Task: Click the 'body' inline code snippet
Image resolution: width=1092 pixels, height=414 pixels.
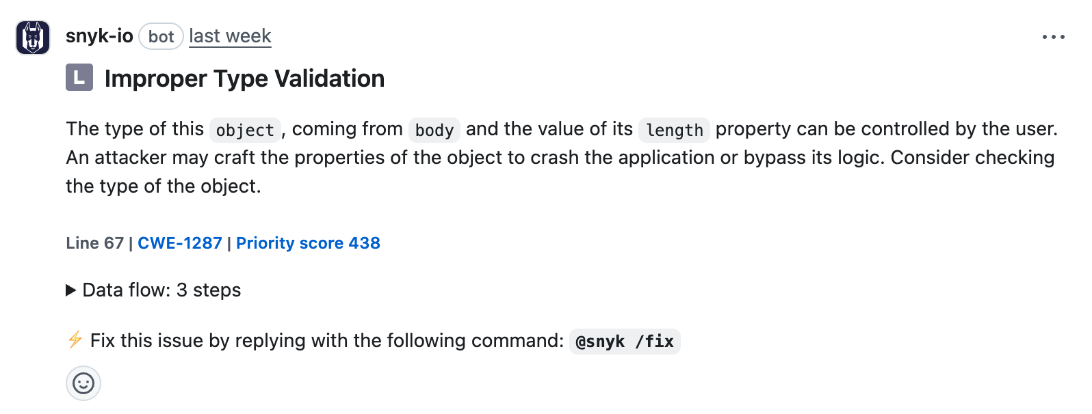Action: pos(434,130)
